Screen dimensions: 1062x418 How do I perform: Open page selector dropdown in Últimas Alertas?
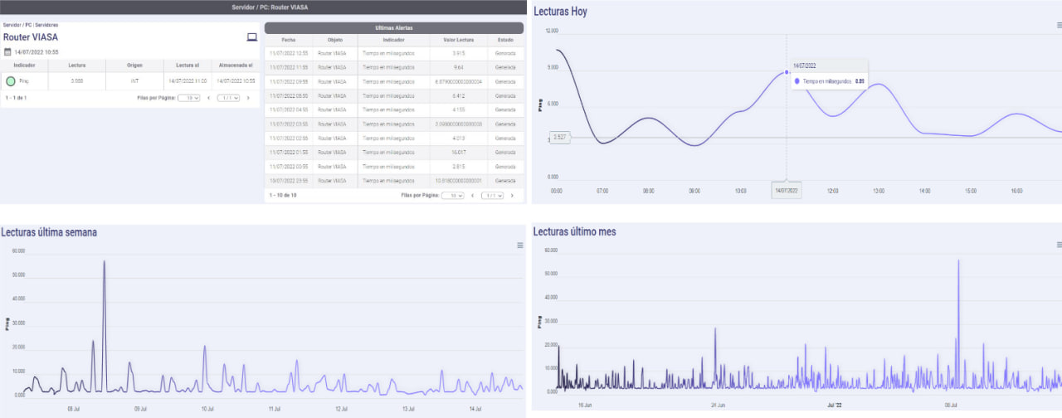pos(493,196)
